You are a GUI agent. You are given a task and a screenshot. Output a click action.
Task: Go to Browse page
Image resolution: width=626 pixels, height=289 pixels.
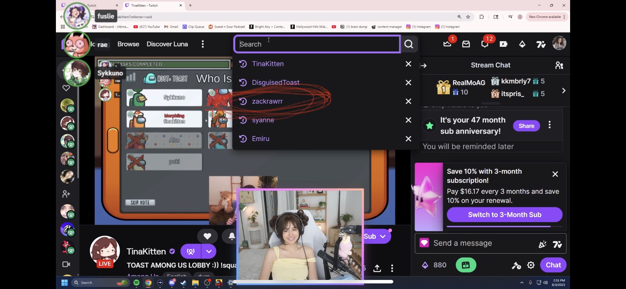pyautogui.click(x=128, y=44)
